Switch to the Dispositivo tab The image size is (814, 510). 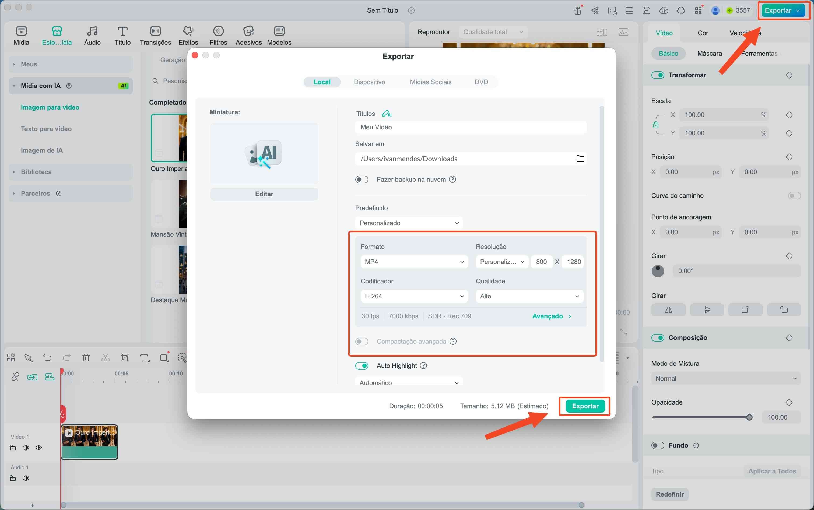click(x=369, y=82)
